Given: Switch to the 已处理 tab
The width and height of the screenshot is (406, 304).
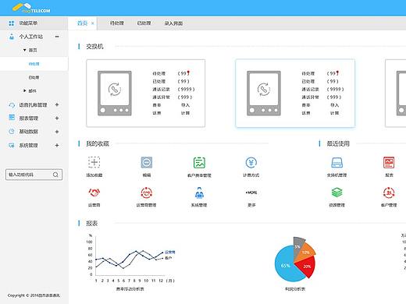Looking at the screenshot, I should click(144, 23).
